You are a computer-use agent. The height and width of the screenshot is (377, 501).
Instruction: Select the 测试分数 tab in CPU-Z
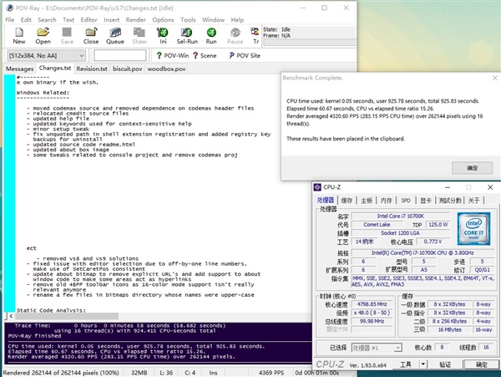450,201
